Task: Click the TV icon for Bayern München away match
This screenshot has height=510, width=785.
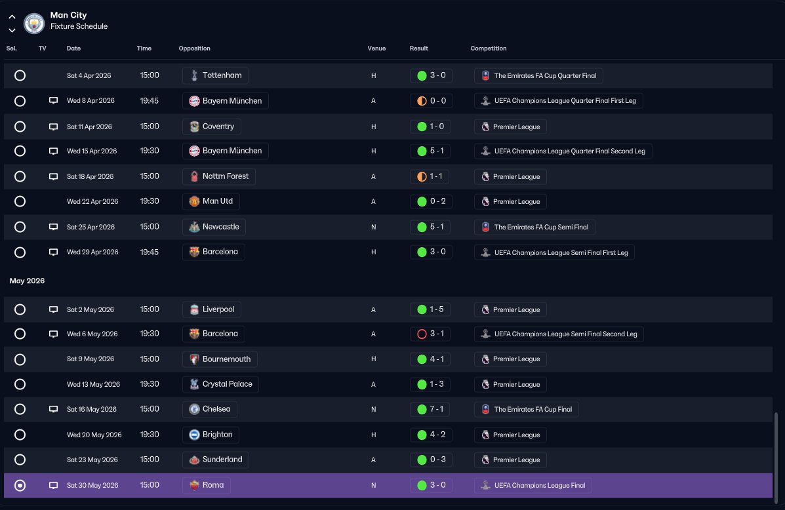Action: (53, 100)
